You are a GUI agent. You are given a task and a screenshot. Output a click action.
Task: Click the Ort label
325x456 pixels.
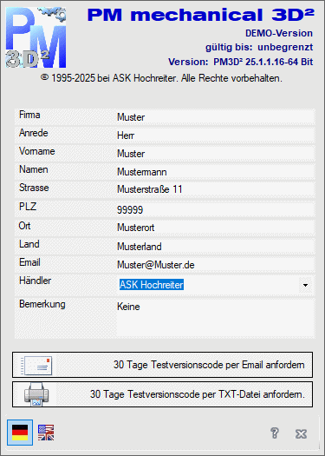(24, 226)
